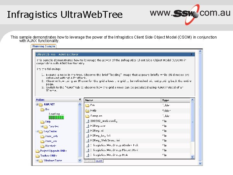Expand the HelpCenter tree node
The image size is (233, 175).
(37, 131)
